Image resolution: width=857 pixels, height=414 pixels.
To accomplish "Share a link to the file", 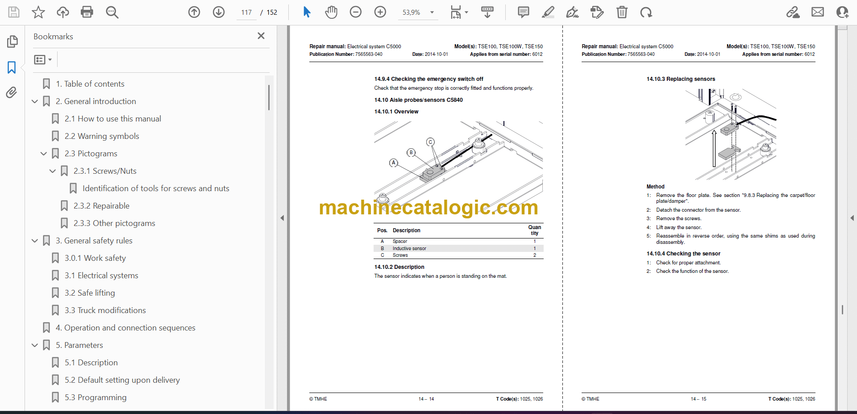I will click(793, 12).
